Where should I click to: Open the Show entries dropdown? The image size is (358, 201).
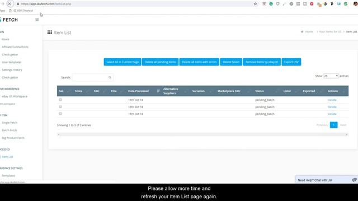[x=331, y=76]
